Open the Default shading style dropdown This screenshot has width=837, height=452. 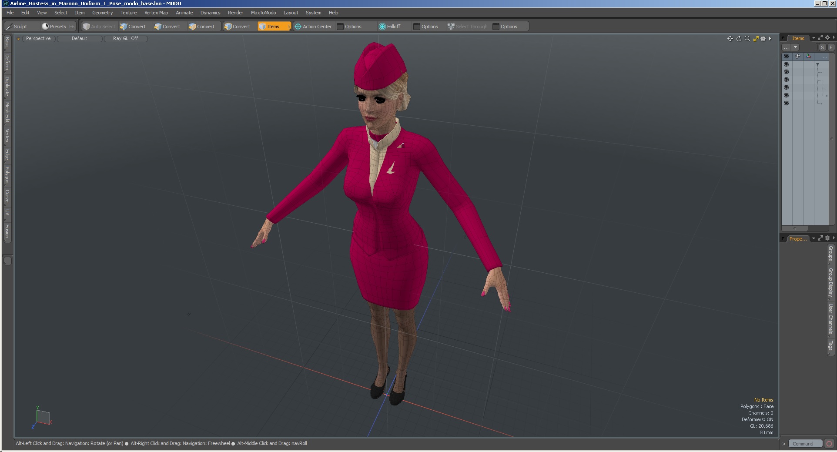click(80, 39)
